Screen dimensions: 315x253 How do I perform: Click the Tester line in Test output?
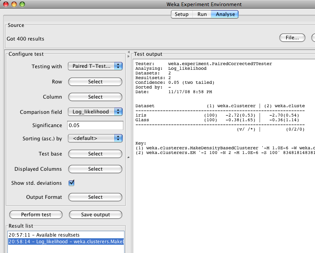coord(203,64)
